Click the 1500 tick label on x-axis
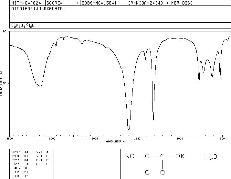Screen dimensions: 231x179 pyautogui.click(x=137, y=139)
